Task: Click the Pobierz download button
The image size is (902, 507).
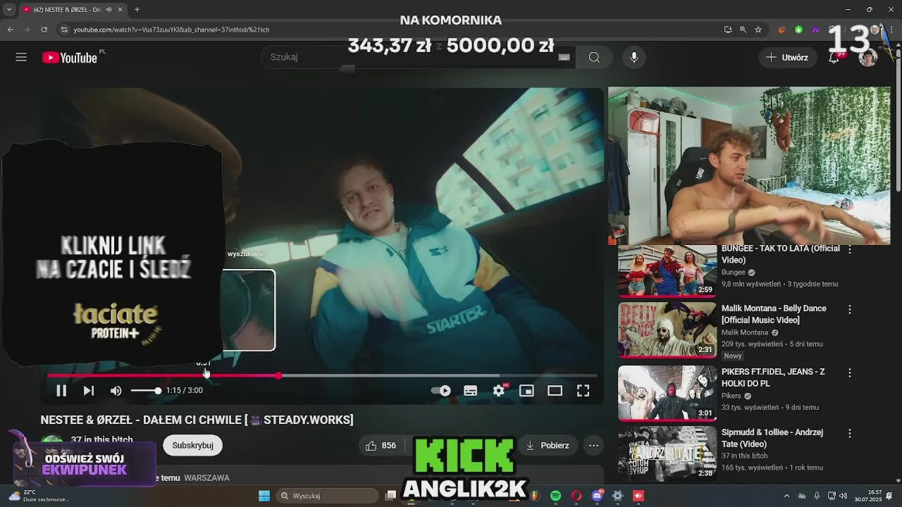Action: (548, 445)
